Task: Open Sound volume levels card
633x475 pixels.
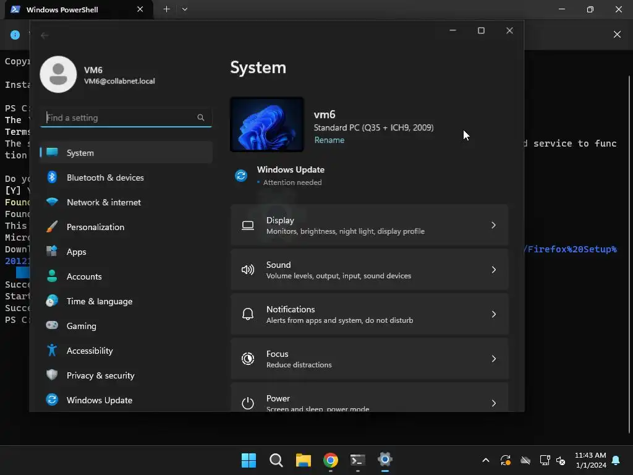Action: tap(370, 270)
